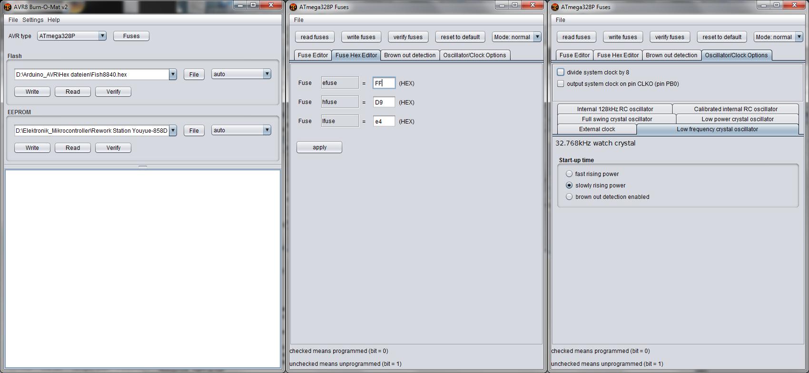Select Fuse Hex Editor tab in middle window

[x=356, y=55]
